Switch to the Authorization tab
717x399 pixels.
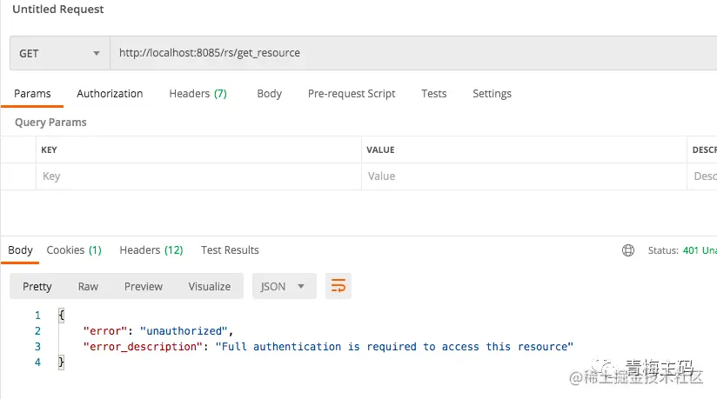(x=110, y=94)
